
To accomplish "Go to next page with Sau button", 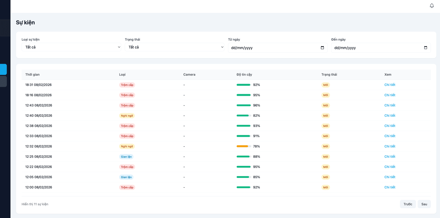I will tap(424, 204).
